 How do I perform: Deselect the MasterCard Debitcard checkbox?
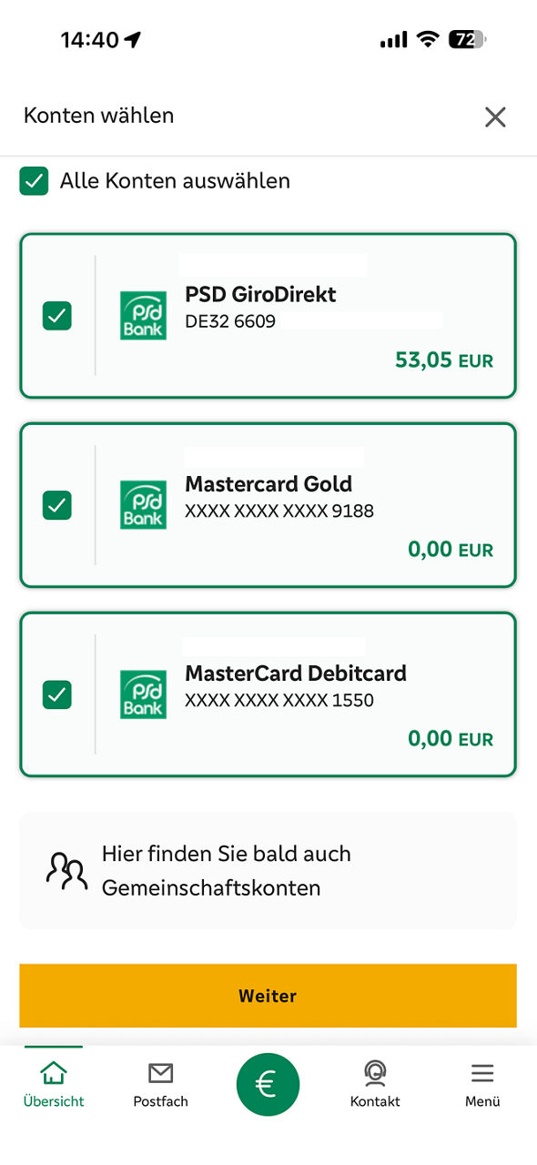click(x=56, y=694)
